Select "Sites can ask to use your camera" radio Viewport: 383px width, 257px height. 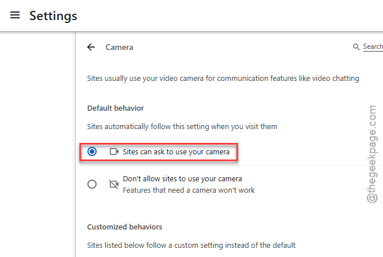(92, 151)
